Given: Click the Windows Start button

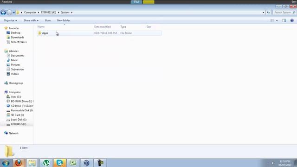Looking at the screenshot, I should coord(6,163).
